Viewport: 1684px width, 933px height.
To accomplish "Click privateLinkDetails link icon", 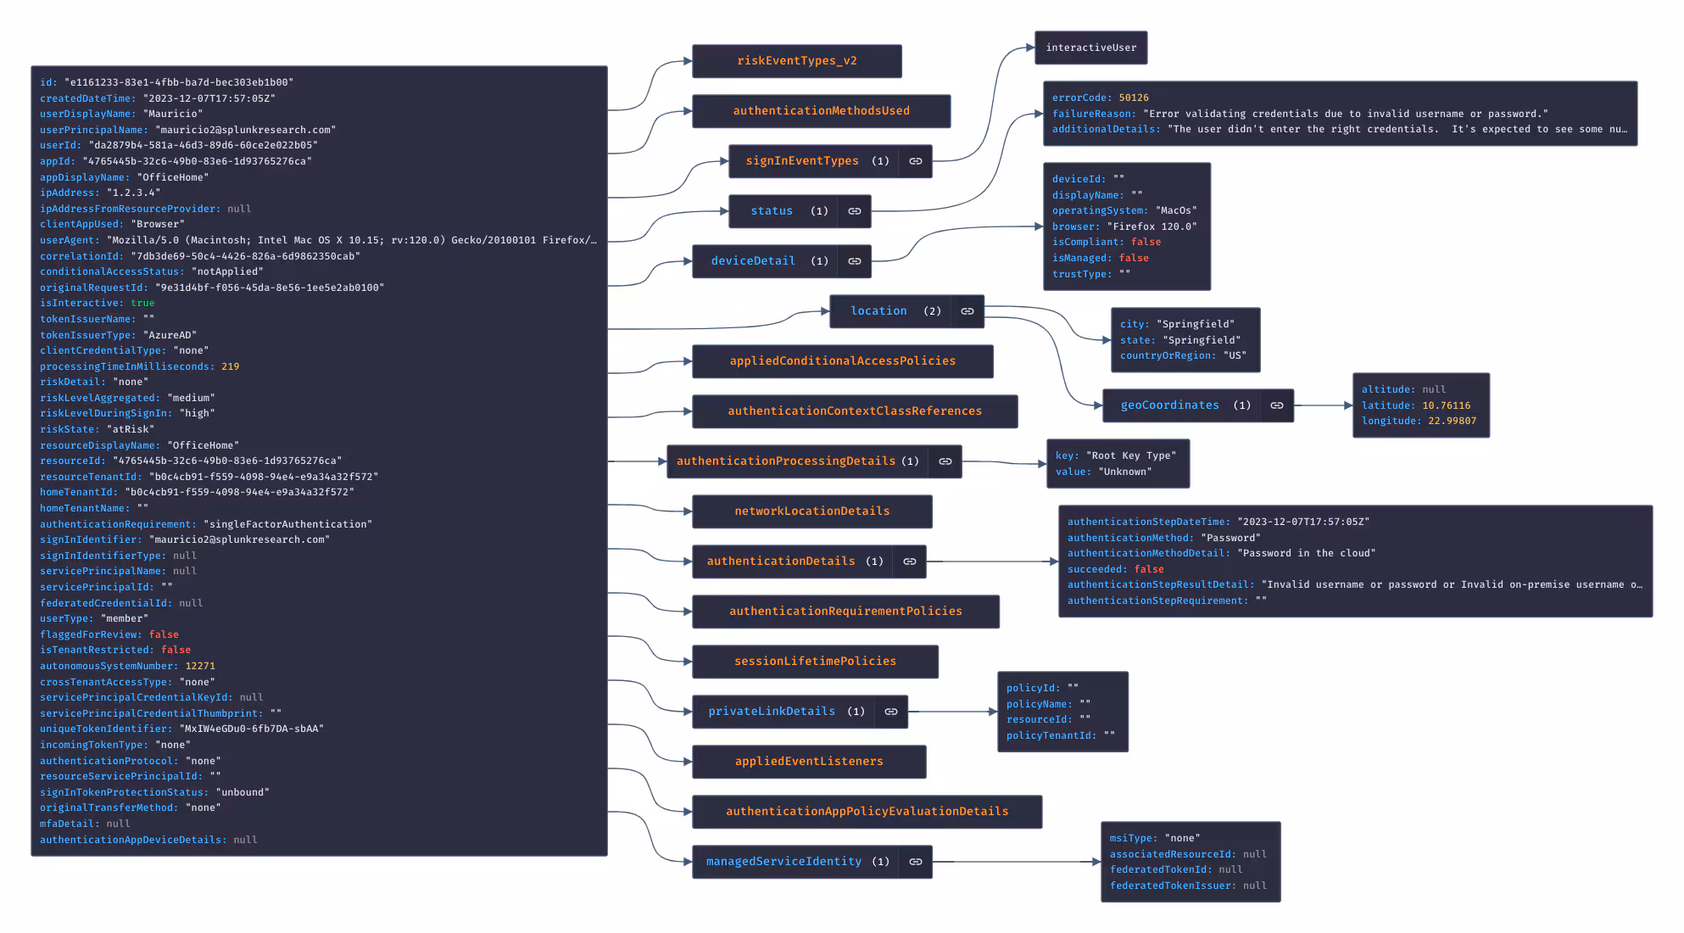I will [x=890, y=712].
